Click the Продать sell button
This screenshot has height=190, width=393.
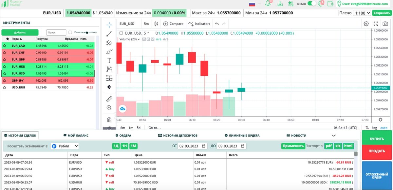pos(377,153)
